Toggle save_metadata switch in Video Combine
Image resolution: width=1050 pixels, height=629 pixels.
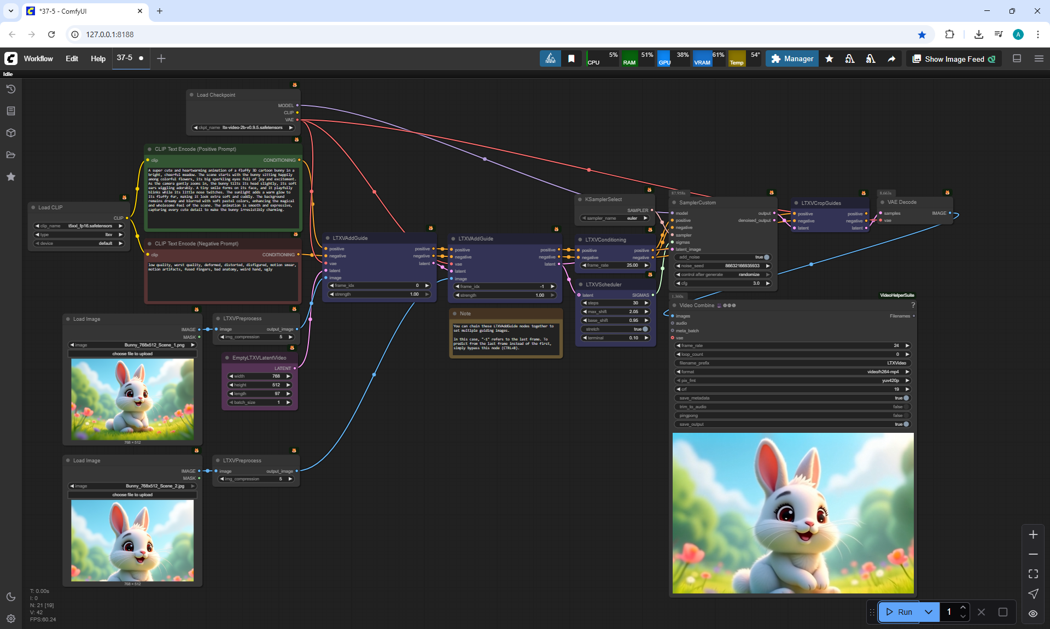click(906, 398)
